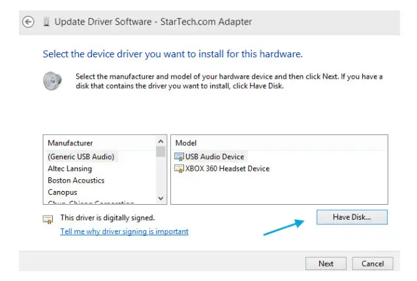Open 'Tell me why driver signing is important'
The image size is (417, 281).
124,231
